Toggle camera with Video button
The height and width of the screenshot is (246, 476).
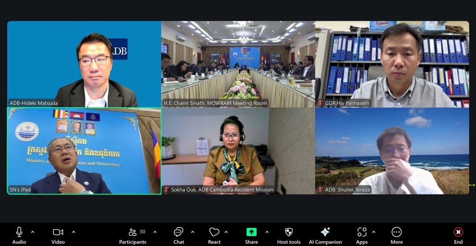(58, 232)
